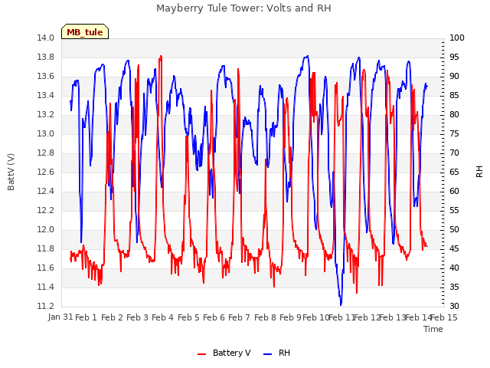Click the MB_tule label tag
The width and height of the screenshot is (490, 368).
(85, 32)
